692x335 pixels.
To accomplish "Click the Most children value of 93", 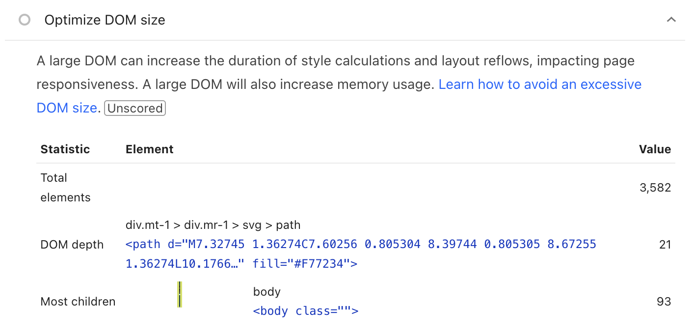I will pos(665,301).
